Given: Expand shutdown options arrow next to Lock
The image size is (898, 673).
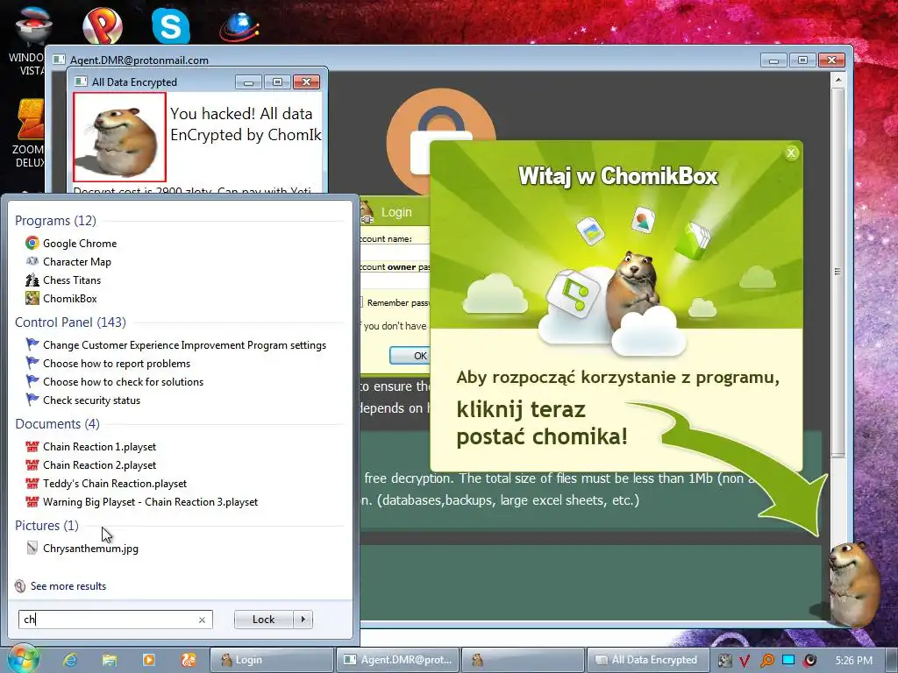Looking at the screenshot, I should (x=303, y=620).
